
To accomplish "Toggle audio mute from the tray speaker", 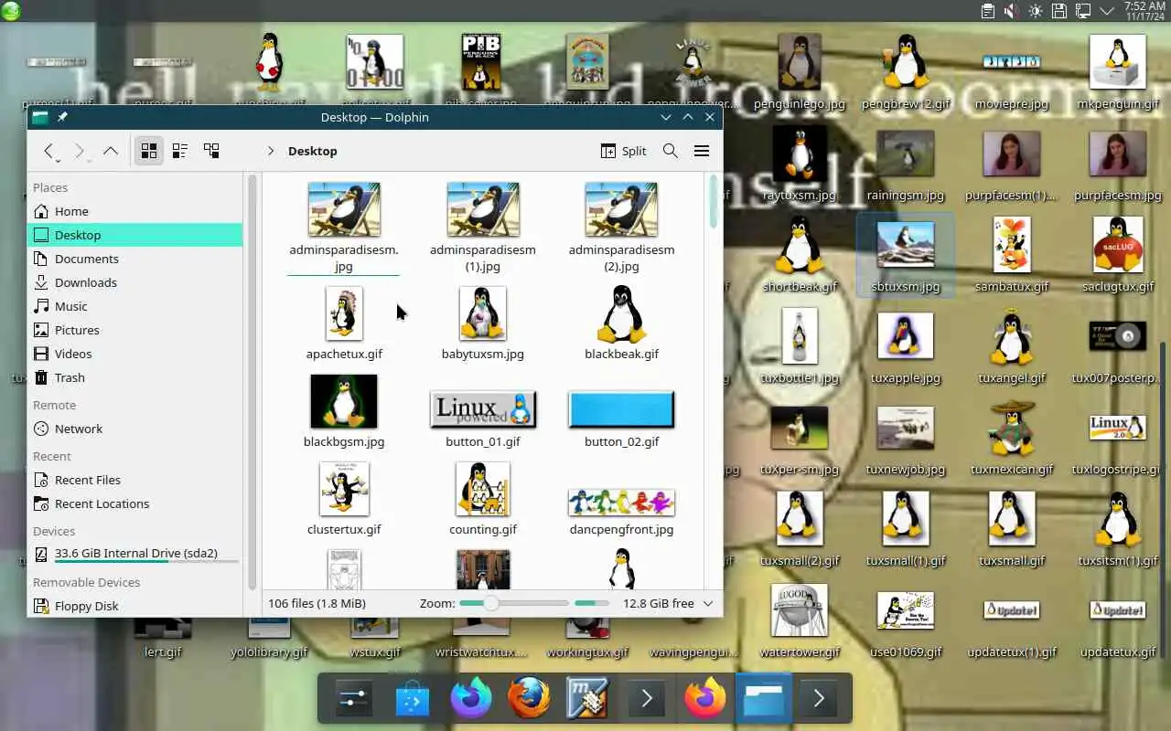I will point(1012,11).
